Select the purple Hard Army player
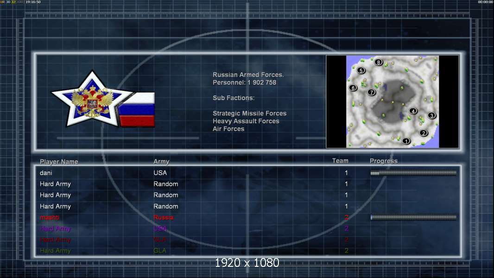The image size is (494, 278). click(x=56, y=229)
